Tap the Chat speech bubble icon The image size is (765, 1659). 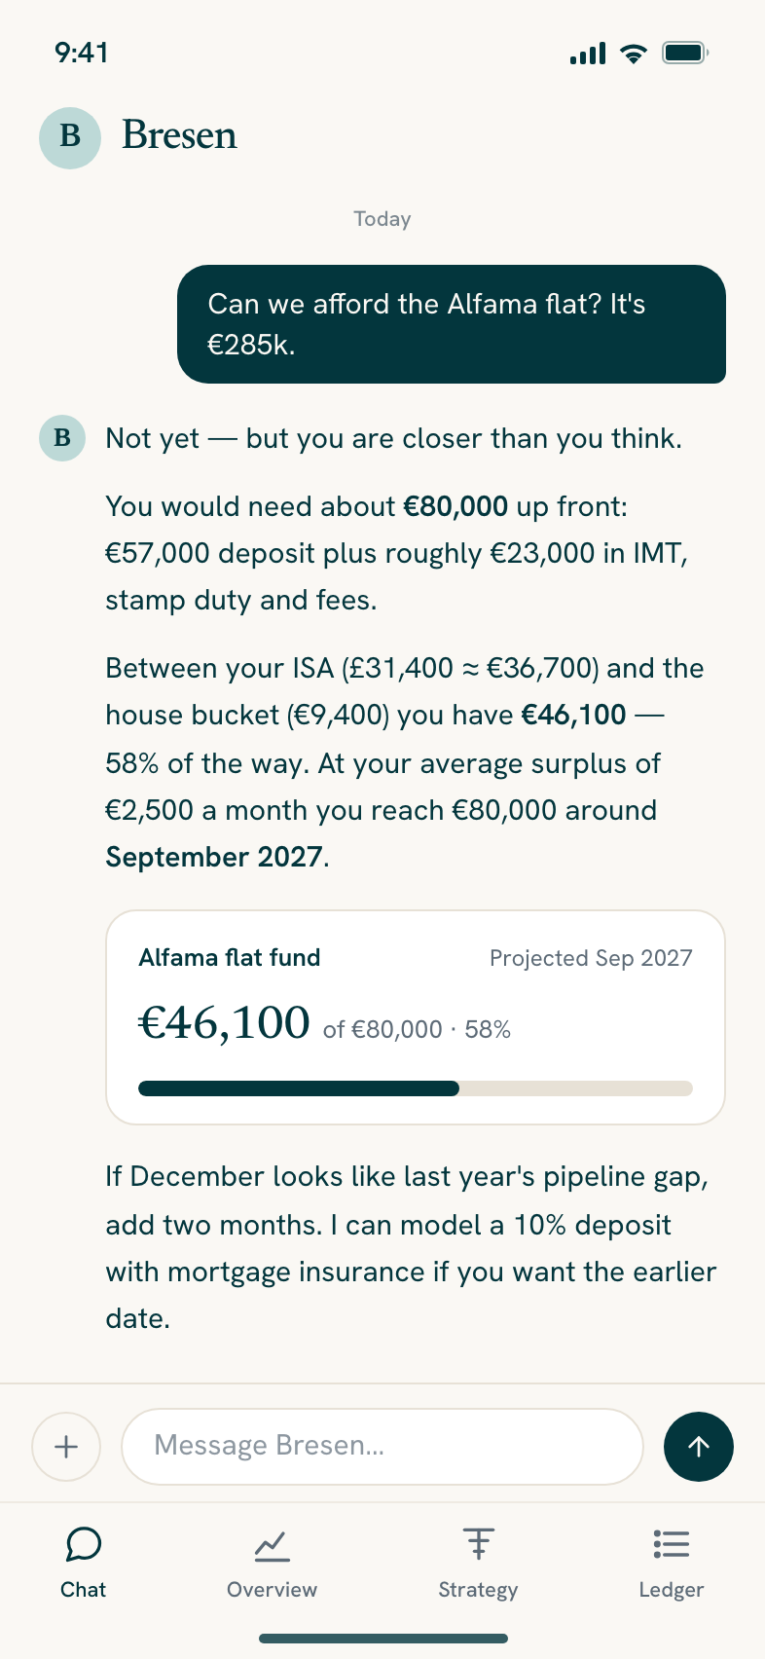tap(84, 1543)
